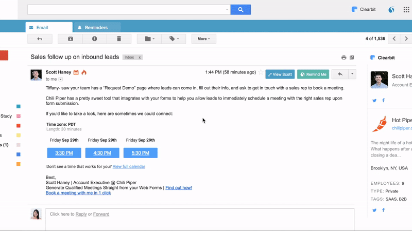Print the entire conversation

tap(344, 57)
